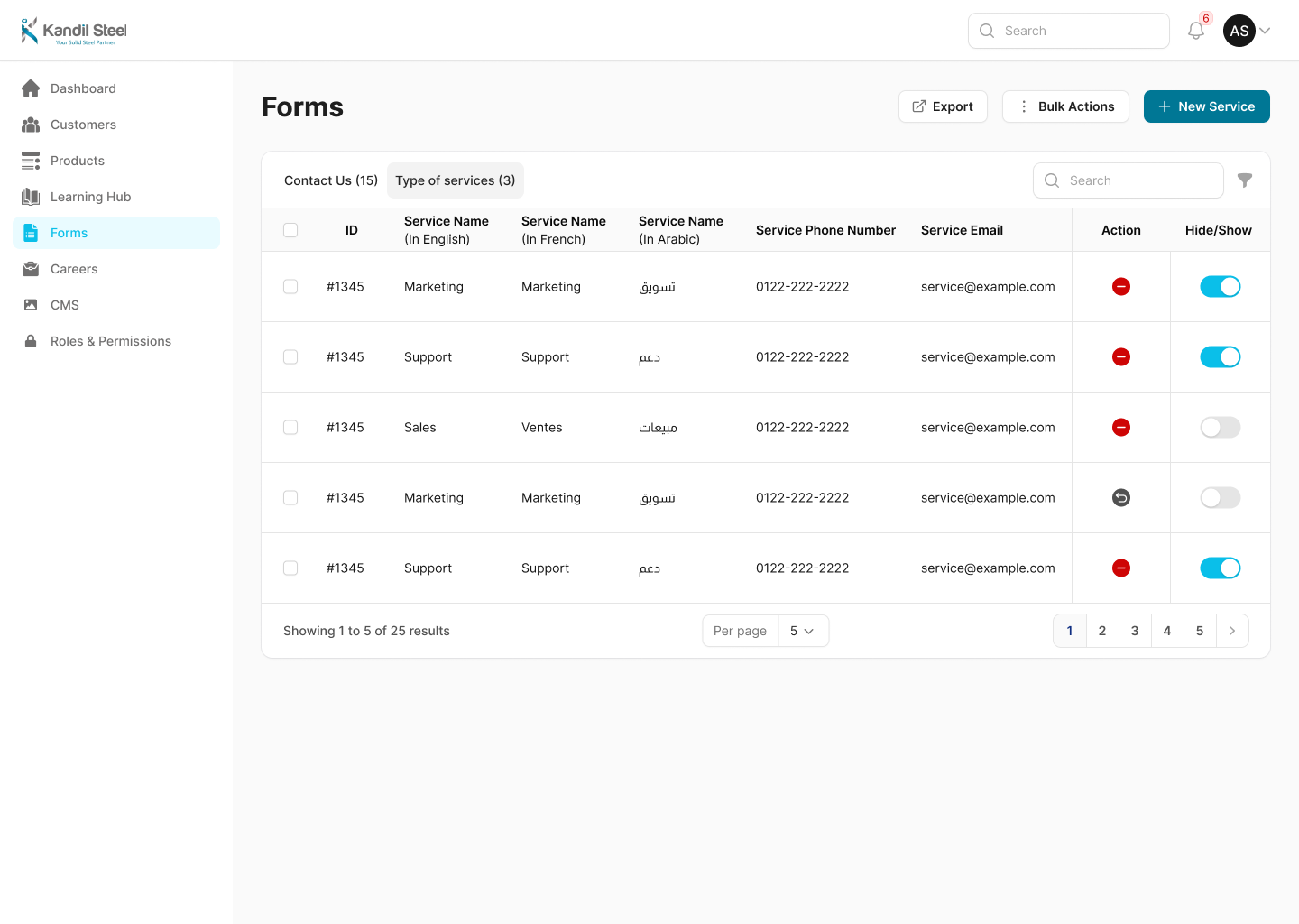Click the New Service button

pos(1206,106)
